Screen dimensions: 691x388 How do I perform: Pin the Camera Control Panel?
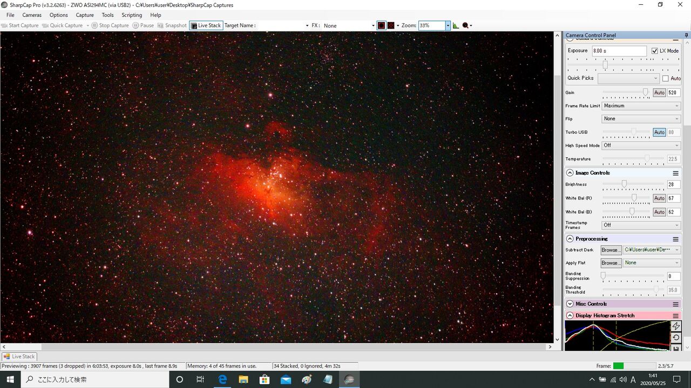click(687, 35)
